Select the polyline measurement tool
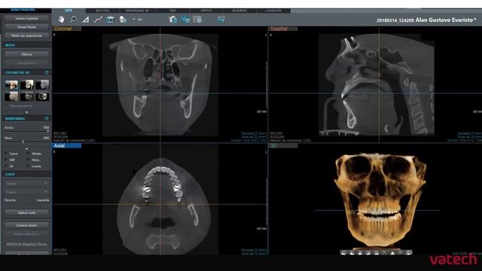The width and height of the screenshot is (482, 271). pyautogui.click(x=98, y=20)
